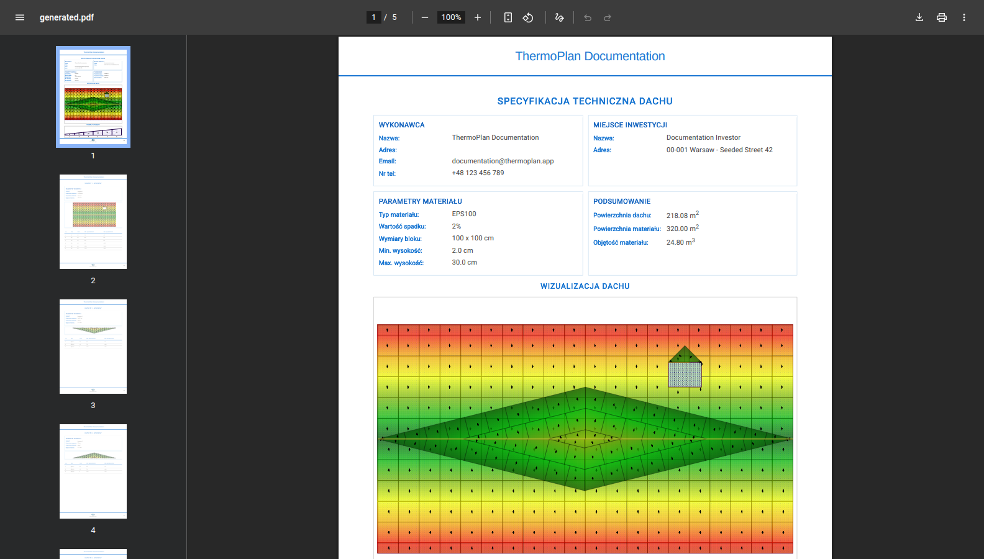Open the more actions menu
Viewport: 984px width, 559px height.
coord(964,17)
